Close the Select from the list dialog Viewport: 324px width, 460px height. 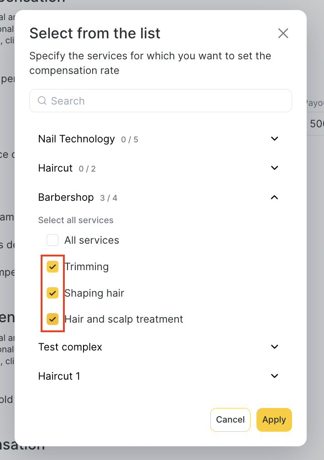click(x=283, y=33)
